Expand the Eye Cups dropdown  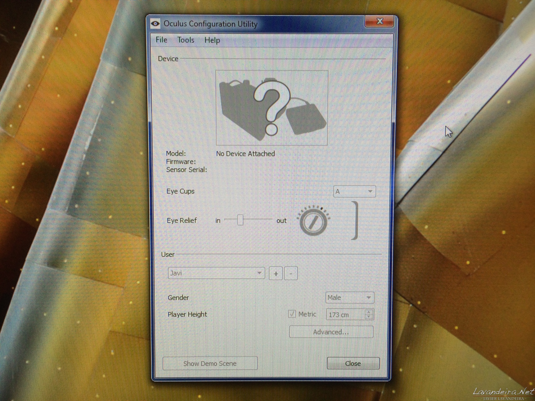click(354, 191)
